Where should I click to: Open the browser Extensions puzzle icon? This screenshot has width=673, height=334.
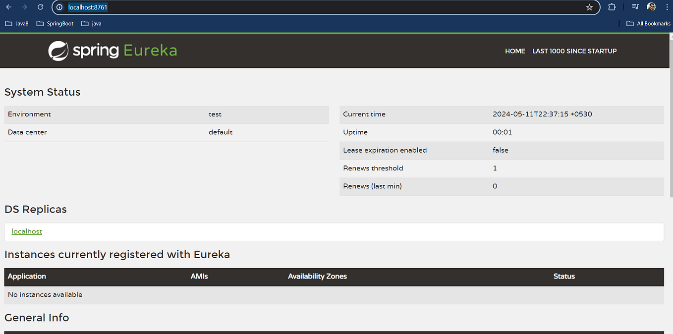click(612, 7)
